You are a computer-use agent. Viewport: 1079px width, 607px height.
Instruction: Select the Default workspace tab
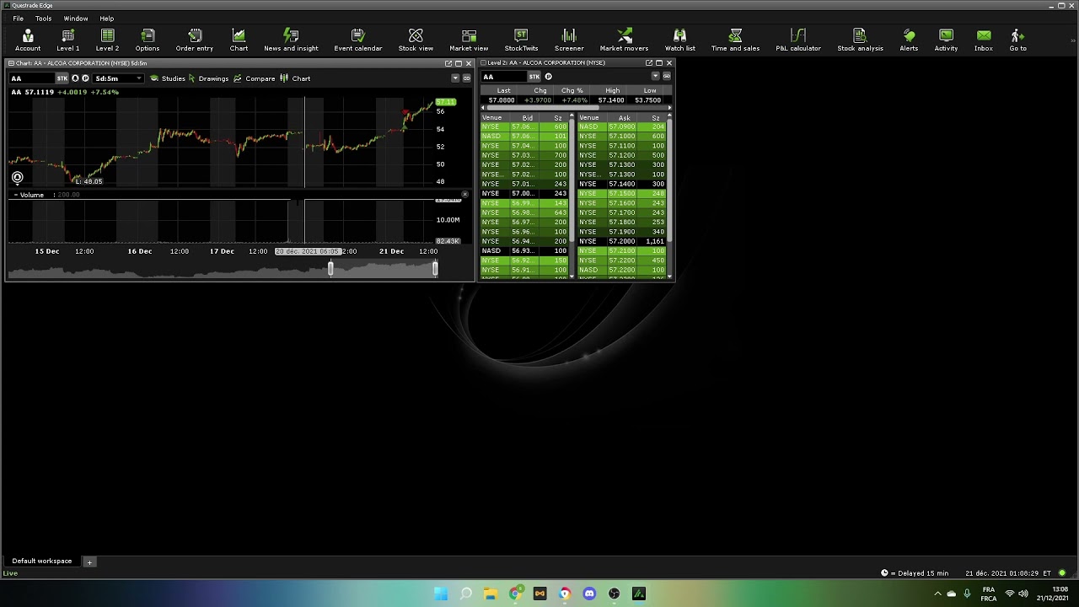41,561
